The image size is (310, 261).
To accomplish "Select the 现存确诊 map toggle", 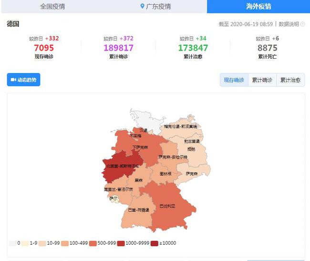I will [234, 80].
